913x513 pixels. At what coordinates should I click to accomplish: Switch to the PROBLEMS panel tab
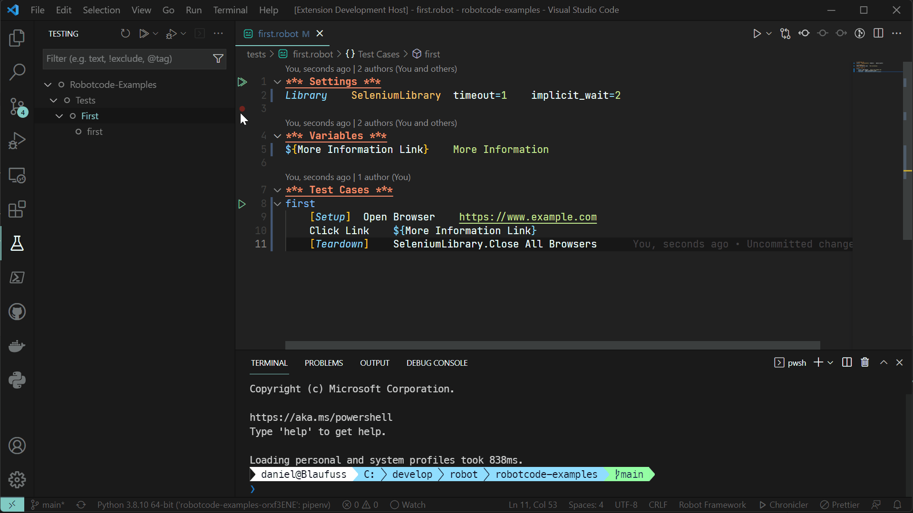[324, 363]
